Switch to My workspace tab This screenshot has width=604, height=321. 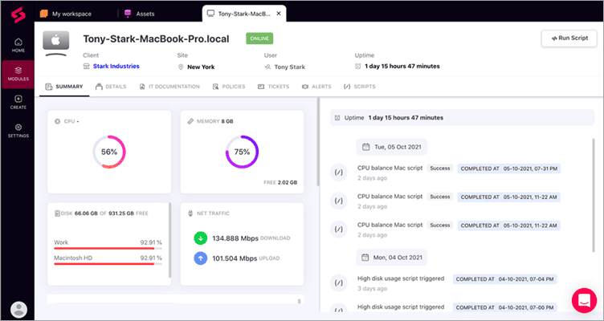(x=71, y=14)
